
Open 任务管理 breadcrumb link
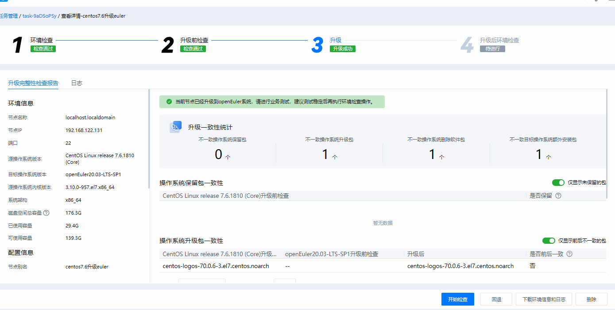[9, 16]
